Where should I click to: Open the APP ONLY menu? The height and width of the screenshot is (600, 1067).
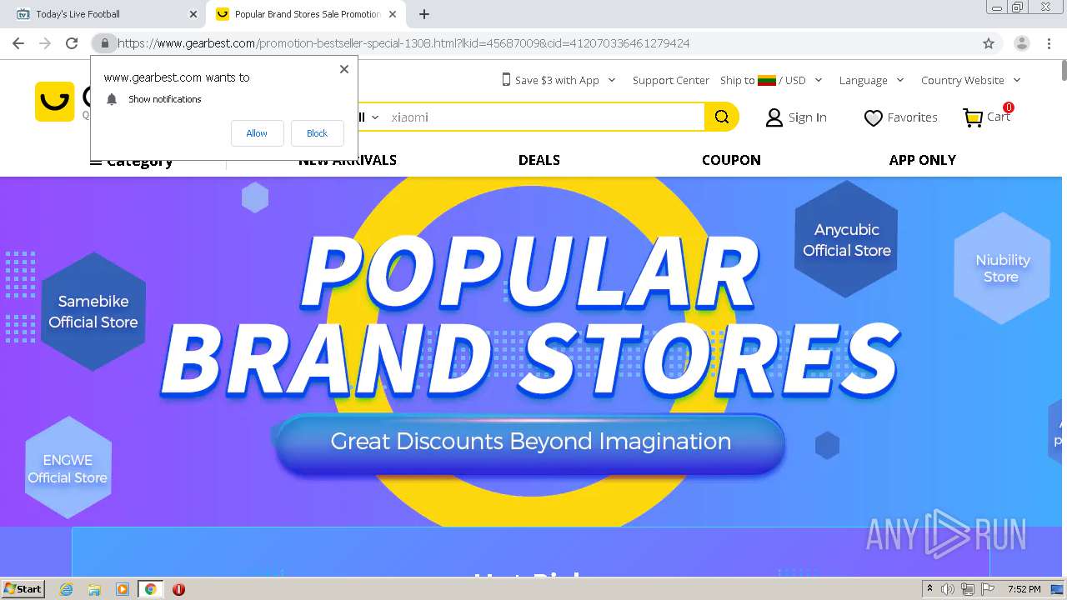[x=923, y=160]
